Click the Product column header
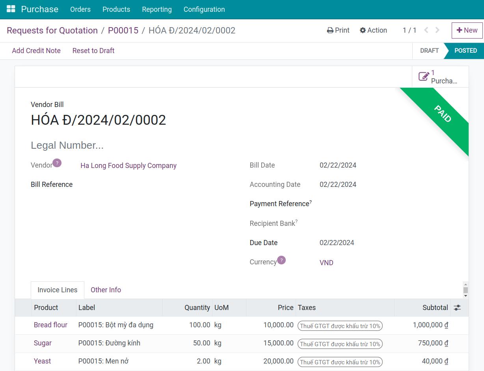The image size is (484, 371). [54, 308]
